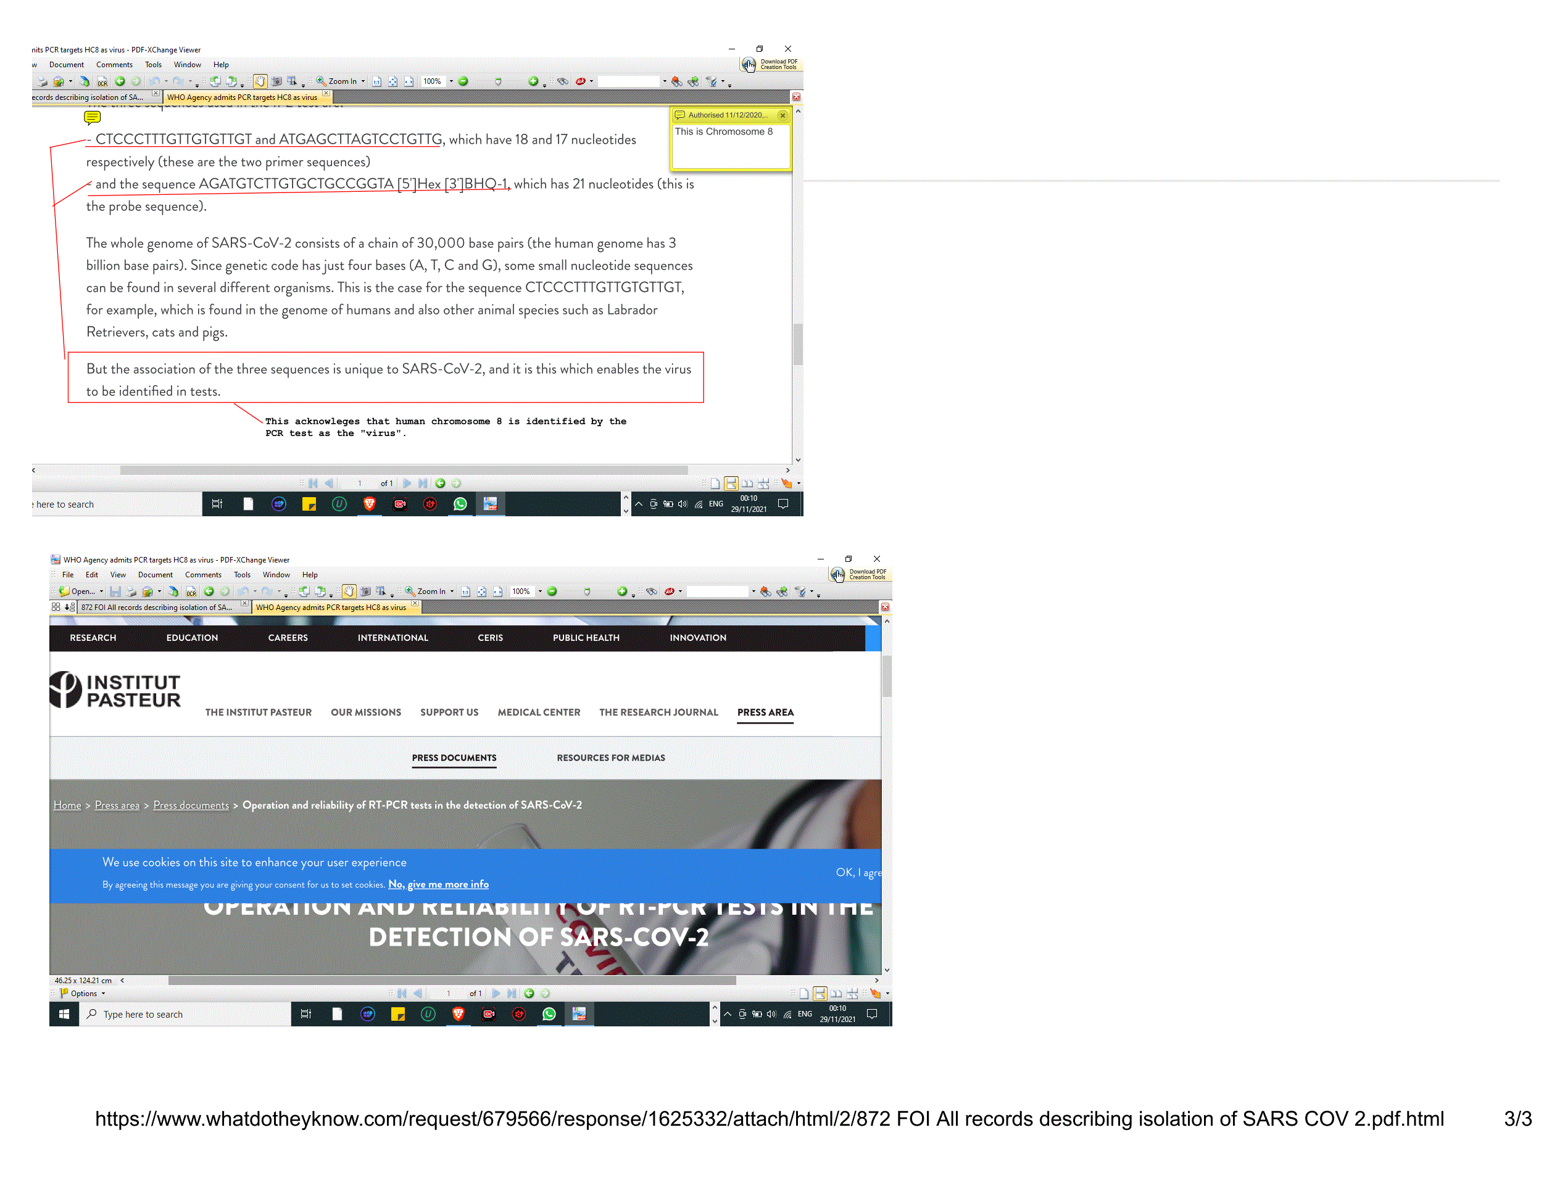Click green minus zoom-out button in upper window
This screenshot has height=1204, width=1565.
463,81
